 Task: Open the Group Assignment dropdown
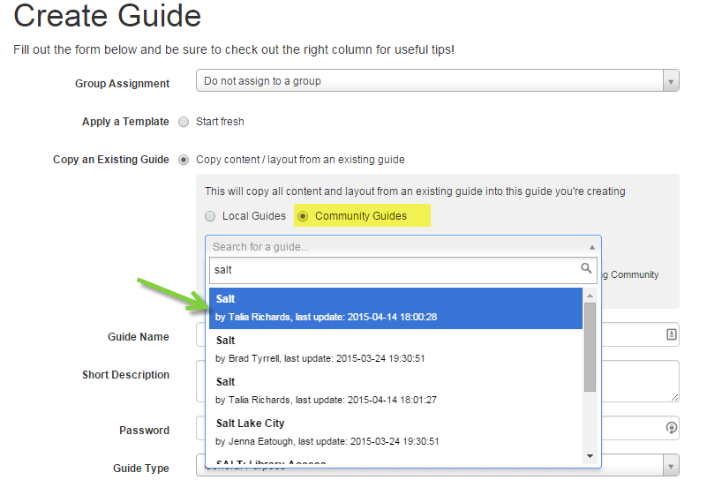click(438, 80)
